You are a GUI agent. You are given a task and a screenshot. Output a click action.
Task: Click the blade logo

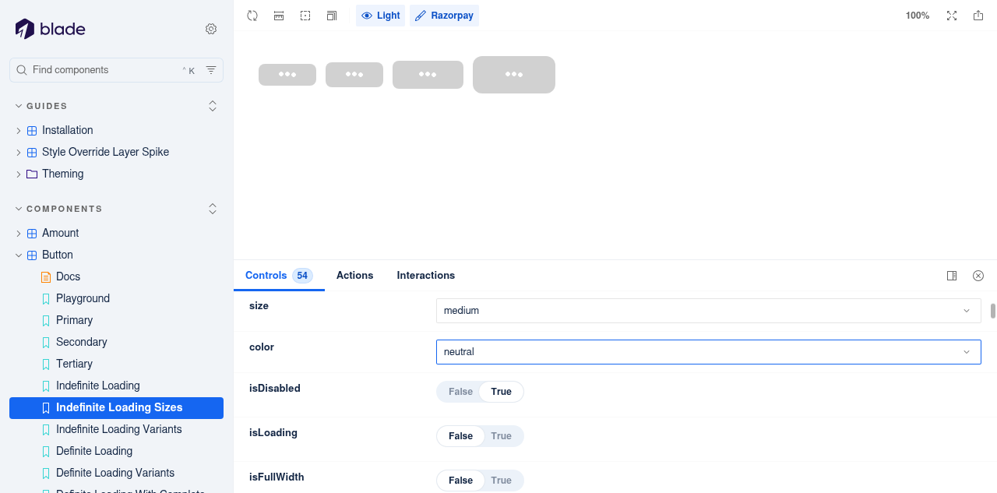[50, 29]
